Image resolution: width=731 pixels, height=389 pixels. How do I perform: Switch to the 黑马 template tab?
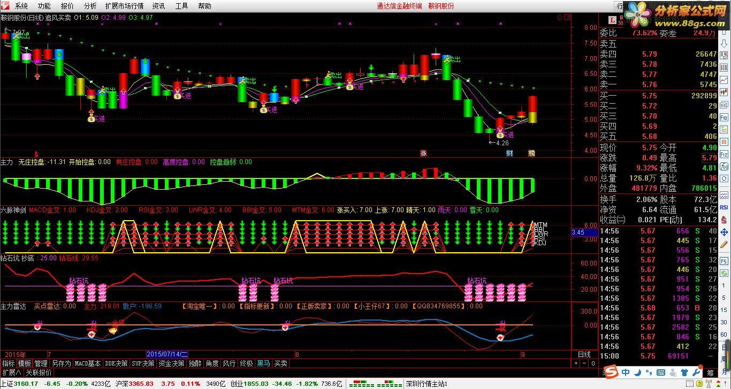click(263, 363)
